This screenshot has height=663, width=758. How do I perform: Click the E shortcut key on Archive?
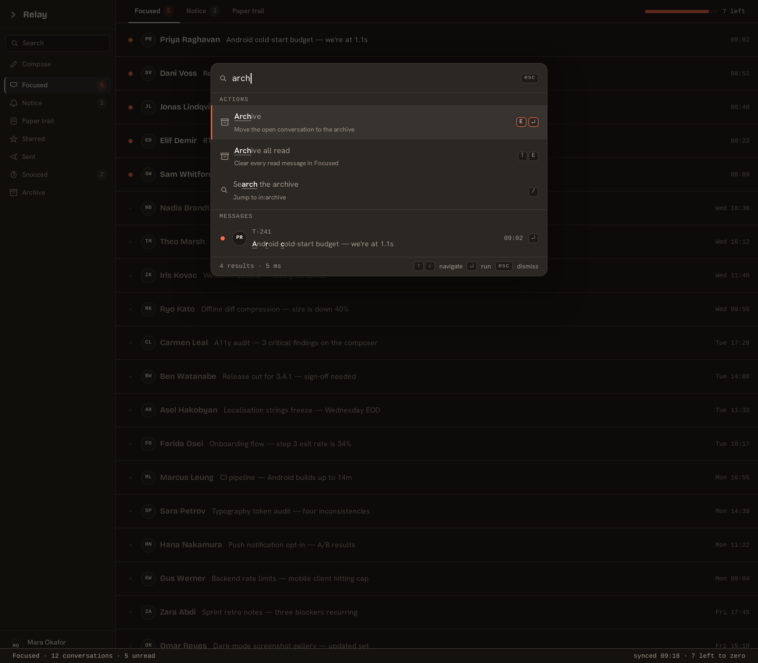521,122
